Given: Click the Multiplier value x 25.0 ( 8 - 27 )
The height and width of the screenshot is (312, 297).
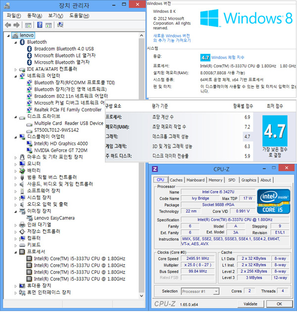Looking at the screenshot, I should 198,265.
